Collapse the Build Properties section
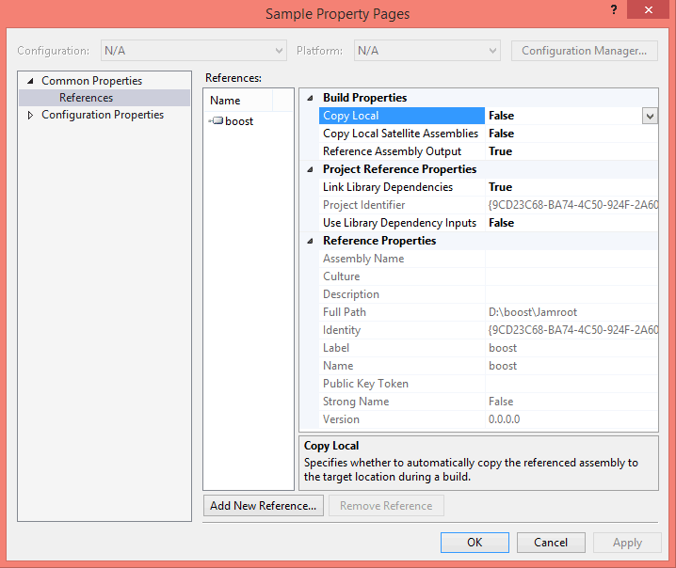 coord(310,98)
